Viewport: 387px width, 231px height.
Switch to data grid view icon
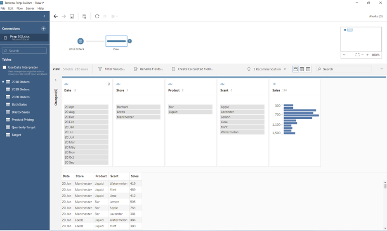pos(302,69)
